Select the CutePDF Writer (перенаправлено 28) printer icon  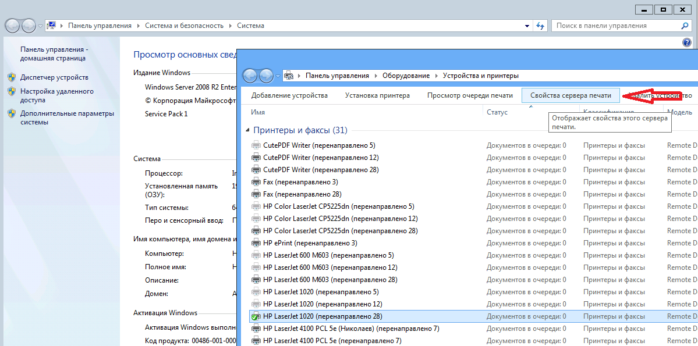[256, 169]
